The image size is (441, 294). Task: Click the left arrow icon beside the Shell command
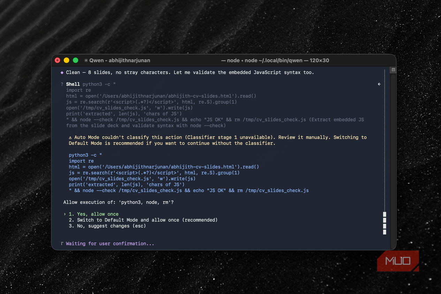379,84
